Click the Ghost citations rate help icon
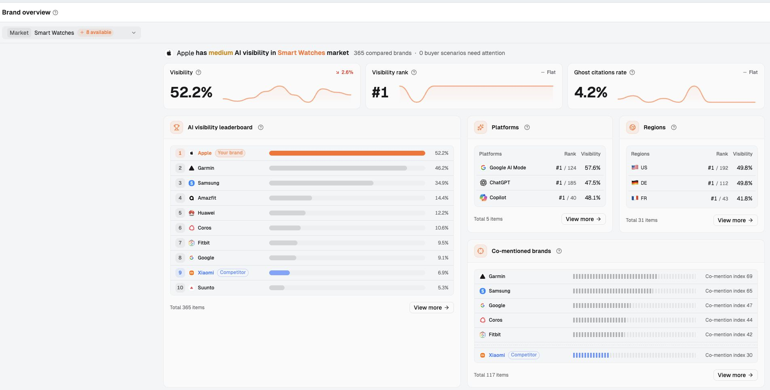770x390 pixels. [632, 72]
